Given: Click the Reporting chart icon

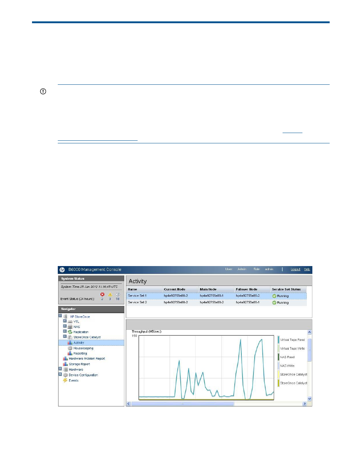Looking at the screenshot, I should (x=70, y=353).
